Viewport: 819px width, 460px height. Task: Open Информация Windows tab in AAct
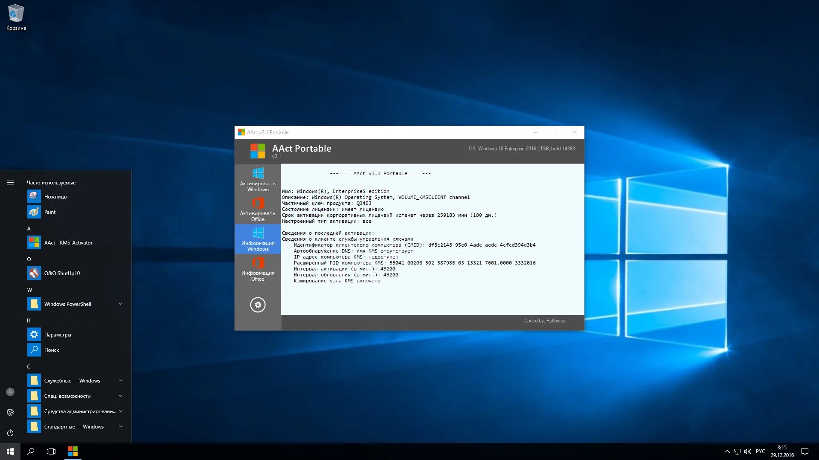[258, 239]
